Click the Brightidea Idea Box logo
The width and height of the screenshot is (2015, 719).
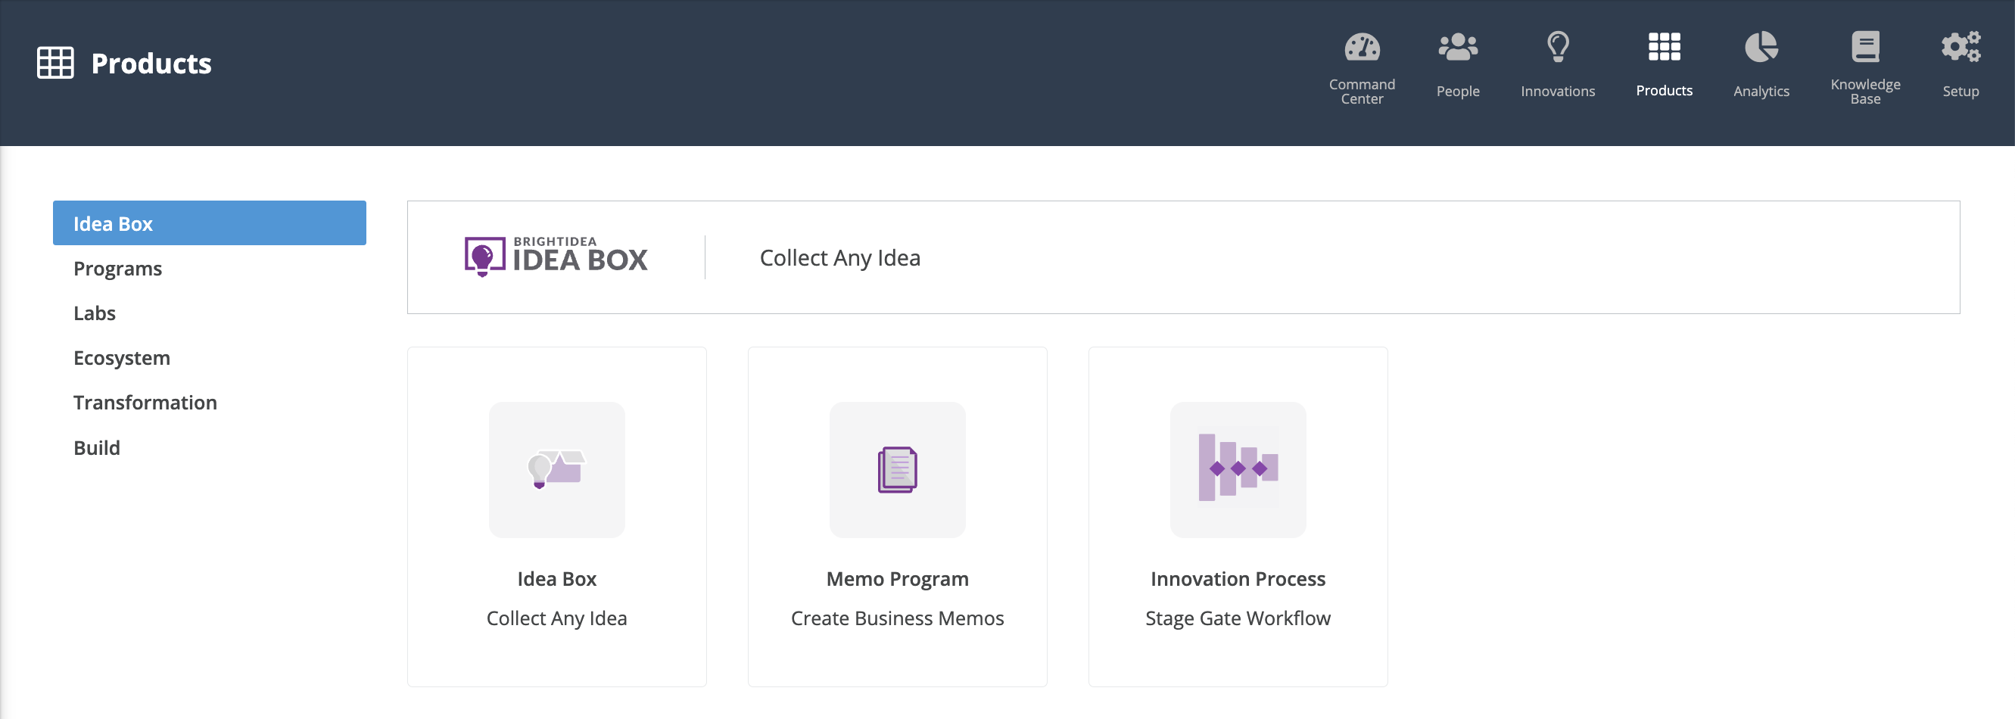click(x=556, y=257)
